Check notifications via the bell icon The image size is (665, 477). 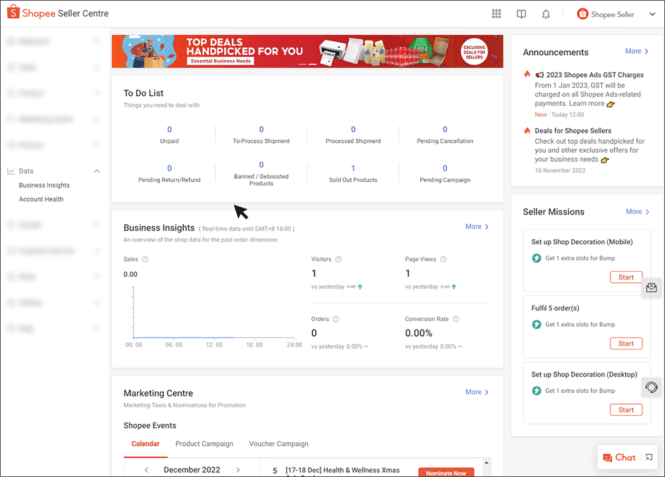545,13
